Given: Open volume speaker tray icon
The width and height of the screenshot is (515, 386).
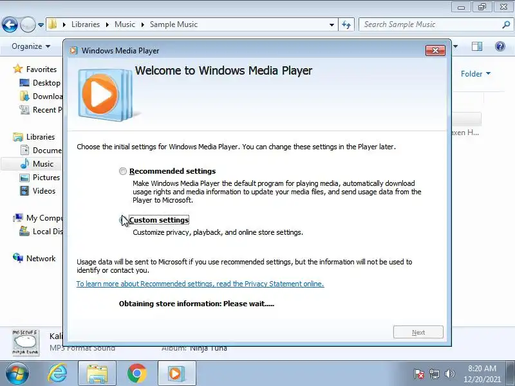Looking at the screenshot, I should [449, 374].
